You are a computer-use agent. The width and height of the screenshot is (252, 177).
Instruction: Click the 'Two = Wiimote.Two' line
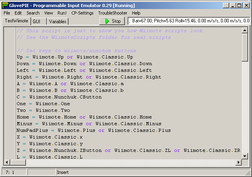tap(43, 111)
